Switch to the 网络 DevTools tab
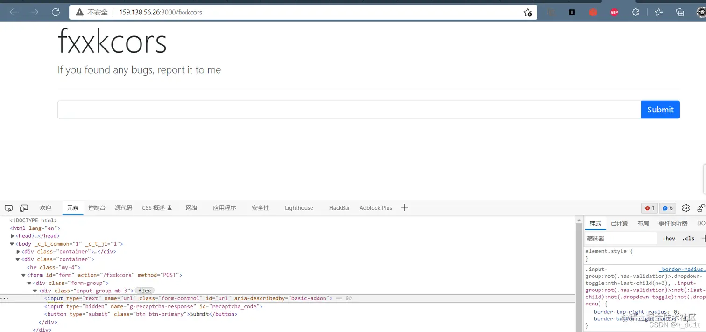Image resolution: width=706 pixels, height=332 pixels. pos(191,208)
